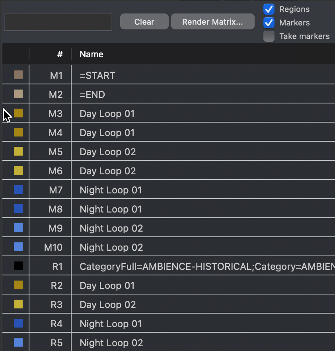Click the tan color swatch for M2
The height and width of the screenshot is (351, 335).
click(x=18, y=94)
